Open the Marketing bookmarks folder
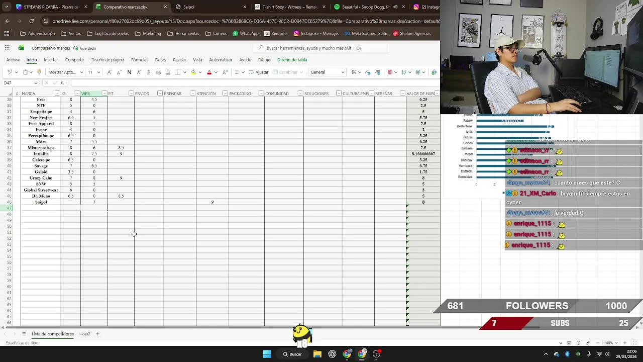The width and height of the screenshot is (643, 362). pyautogui.click(x=148, y=34)
